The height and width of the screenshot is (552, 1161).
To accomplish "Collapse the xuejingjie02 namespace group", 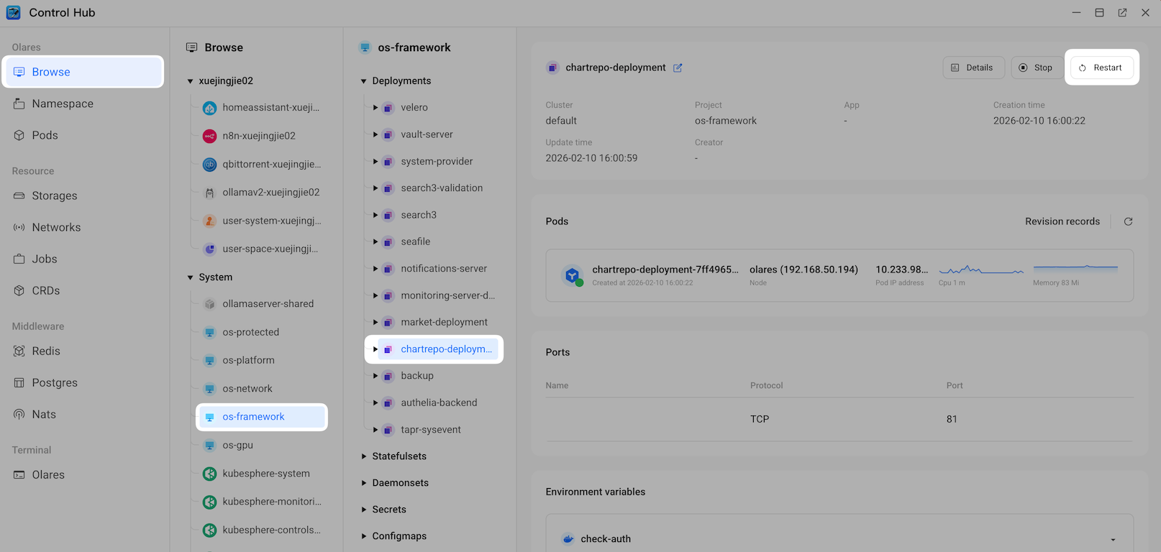I will [x=191, y=81].
